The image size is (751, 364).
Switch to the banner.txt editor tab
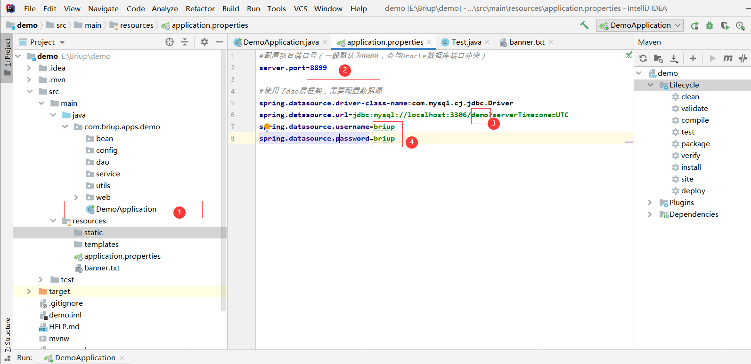point(526,42)
